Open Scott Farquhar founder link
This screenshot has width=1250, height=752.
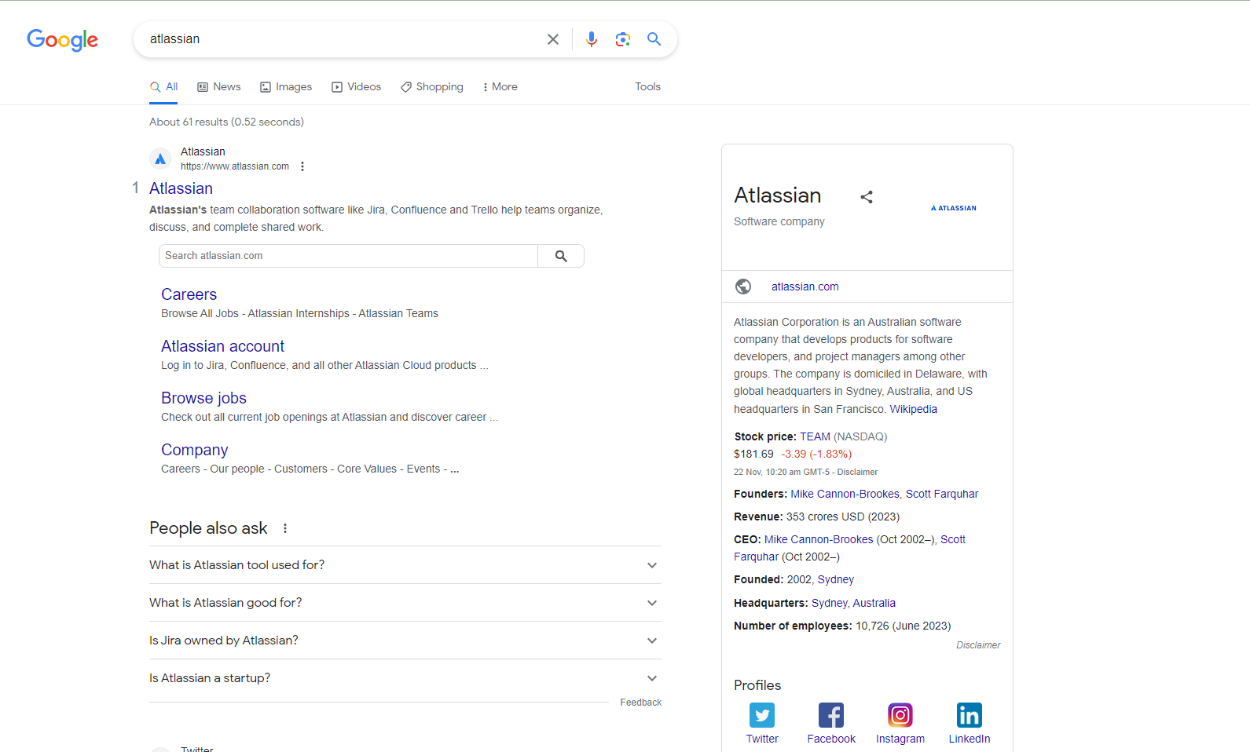(x=942, y=494)
